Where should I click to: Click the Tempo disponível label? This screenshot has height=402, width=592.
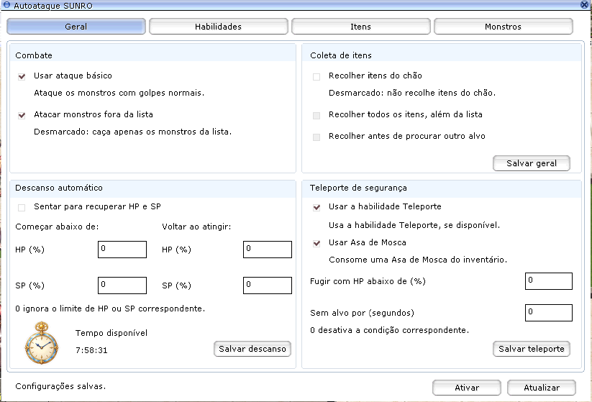tap(111, 333)
